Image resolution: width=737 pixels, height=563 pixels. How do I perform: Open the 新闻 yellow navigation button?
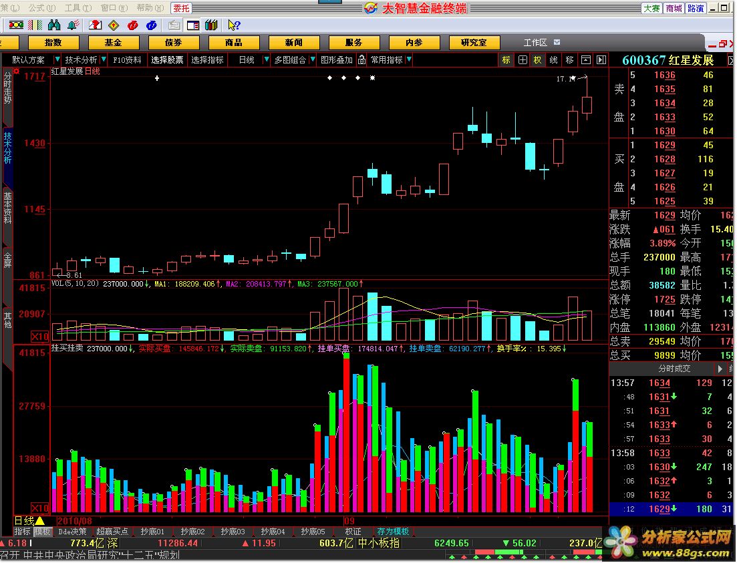[x=294, y=42]
